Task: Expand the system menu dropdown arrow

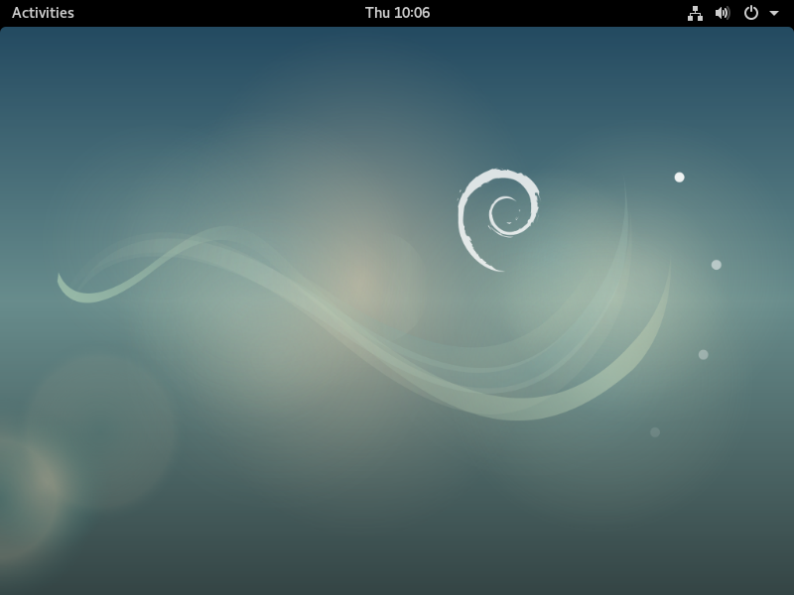Action: [x=774, y=14]
